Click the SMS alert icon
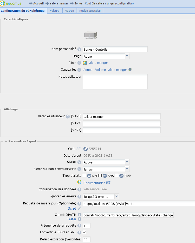This screenshot has width=195, height=243. pyautogui.click(x=105, y=176)
